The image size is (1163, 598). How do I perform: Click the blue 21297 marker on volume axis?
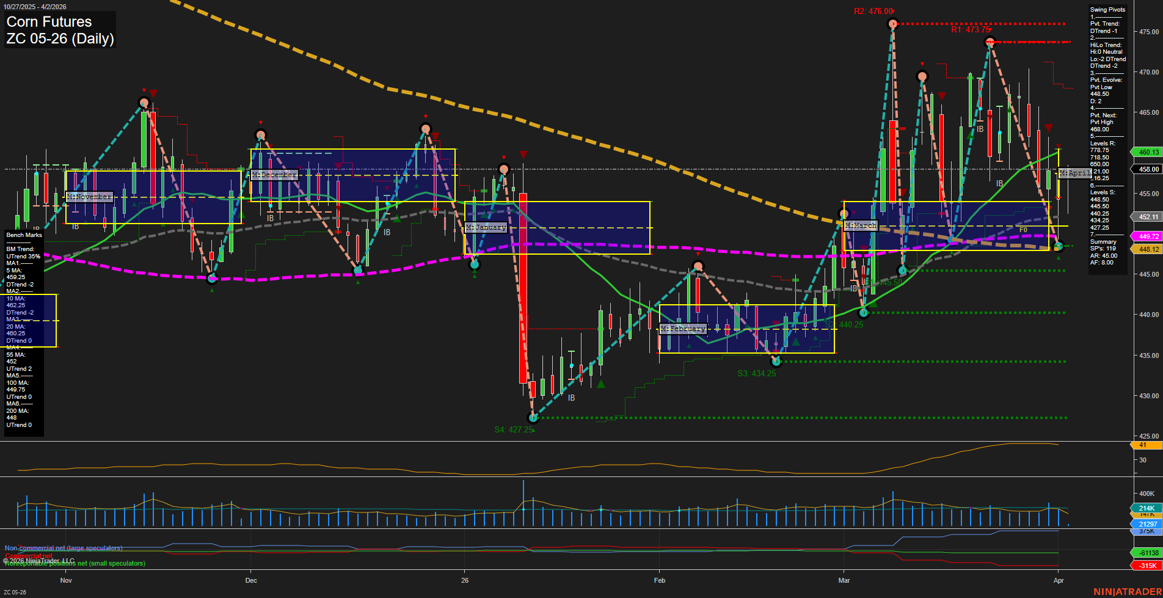click(1144, 523)
